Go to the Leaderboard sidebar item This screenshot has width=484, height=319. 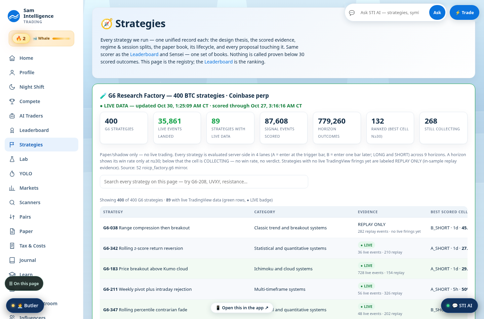coord(41,130)
